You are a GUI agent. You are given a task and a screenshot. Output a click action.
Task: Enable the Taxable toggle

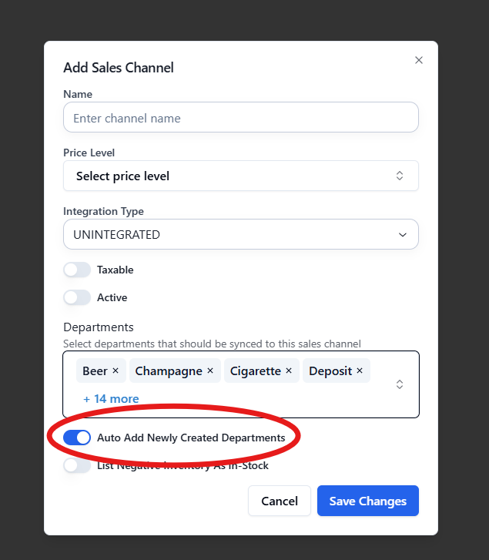(77, 270)
